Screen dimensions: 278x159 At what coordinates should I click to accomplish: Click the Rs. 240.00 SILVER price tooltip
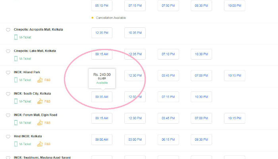click(102, 78)
